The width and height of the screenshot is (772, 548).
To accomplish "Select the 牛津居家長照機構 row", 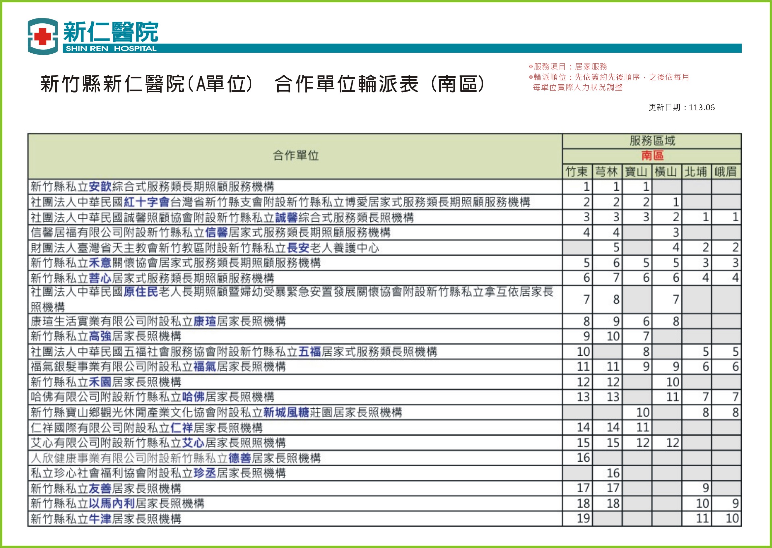I will pos(385,519).
